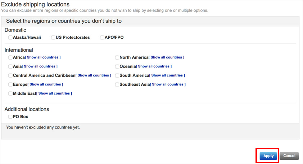Show all Middle East countries
303x164 pixels.
coord(54,93)
